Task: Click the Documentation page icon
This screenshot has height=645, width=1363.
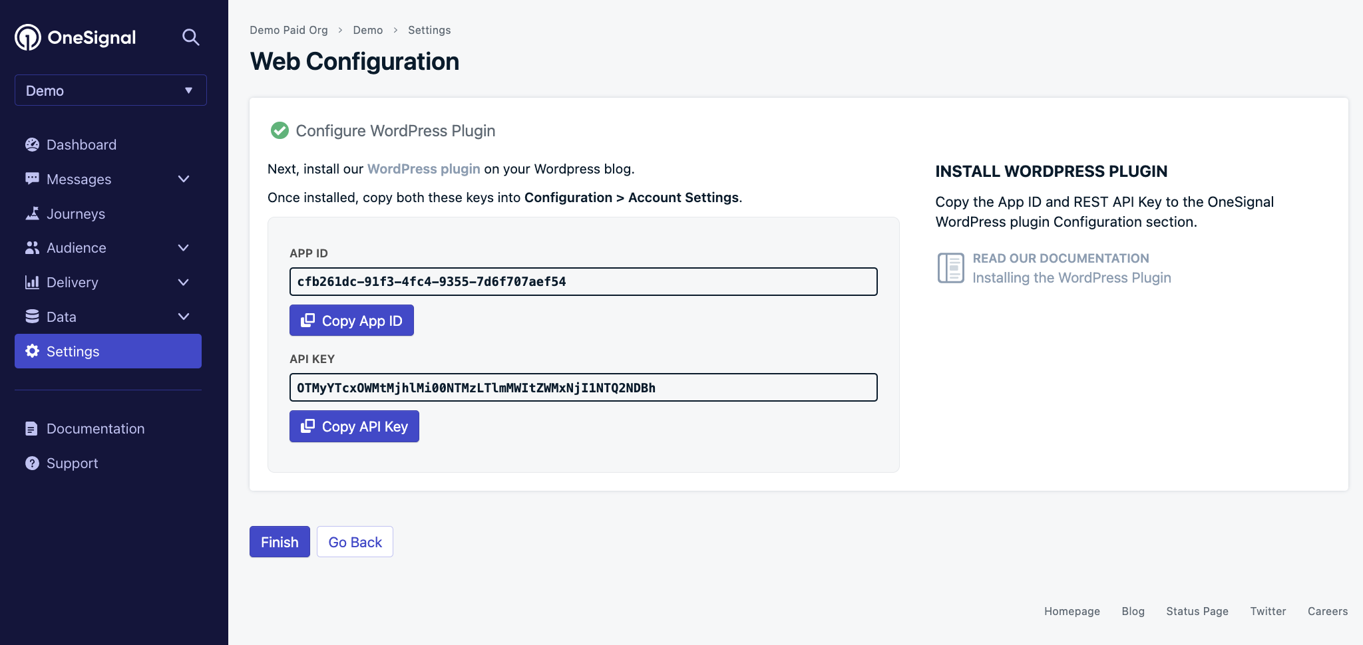Action: click(32, 429)
